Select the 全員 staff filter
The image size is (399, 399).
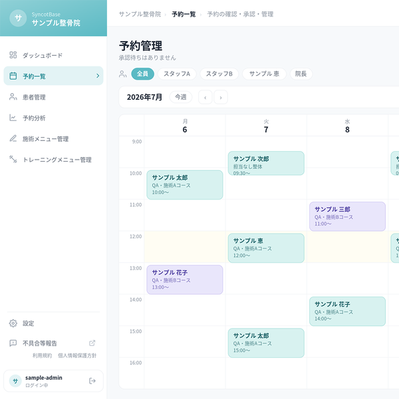tap(142, 74)
